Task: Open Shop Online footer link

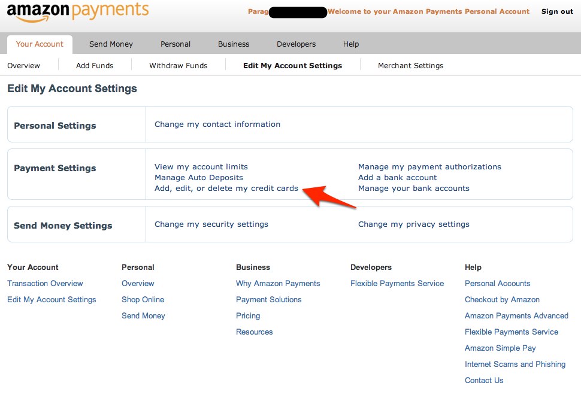Action: [x=143, y=299]
